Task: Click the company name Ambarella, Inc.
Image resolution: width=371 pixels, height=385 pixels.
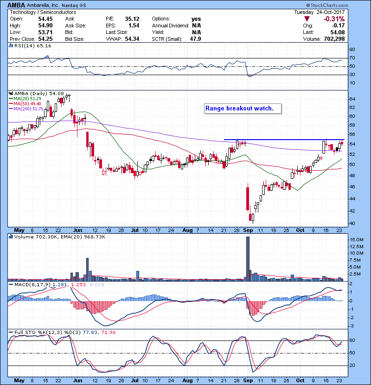Action: tap(43, 5)
